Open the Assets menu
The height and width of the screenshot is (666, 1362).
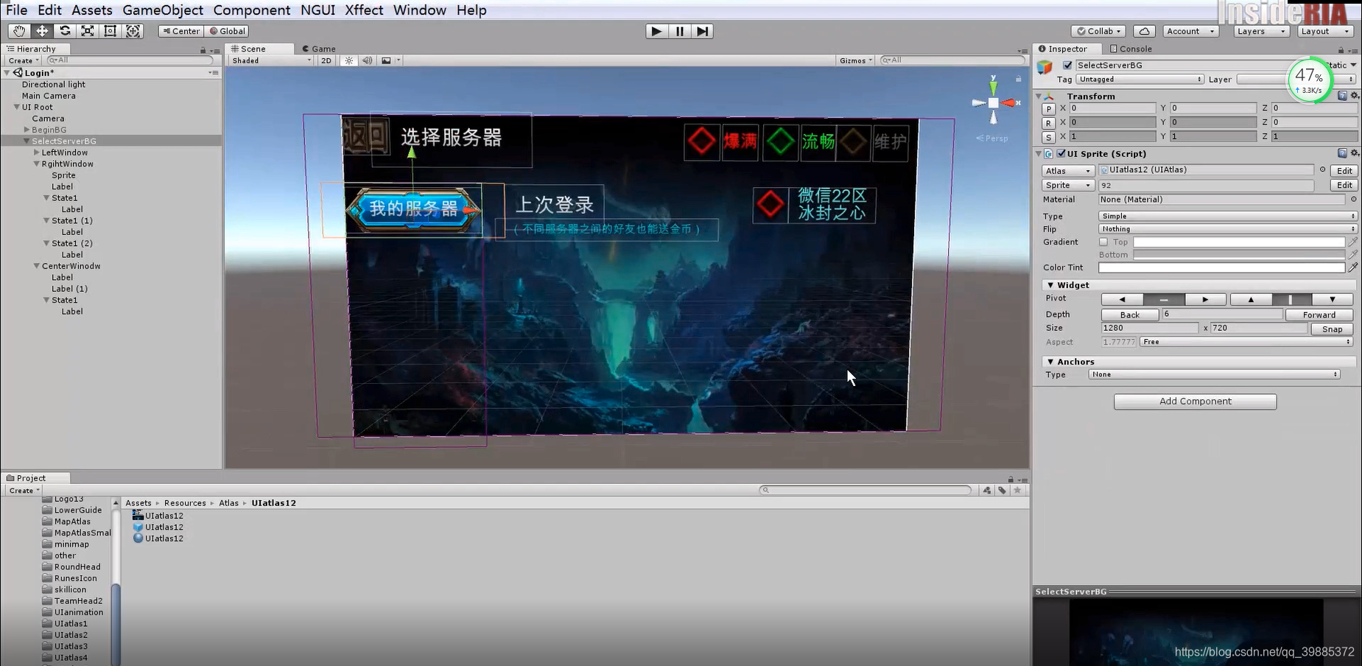pos(92,10)
